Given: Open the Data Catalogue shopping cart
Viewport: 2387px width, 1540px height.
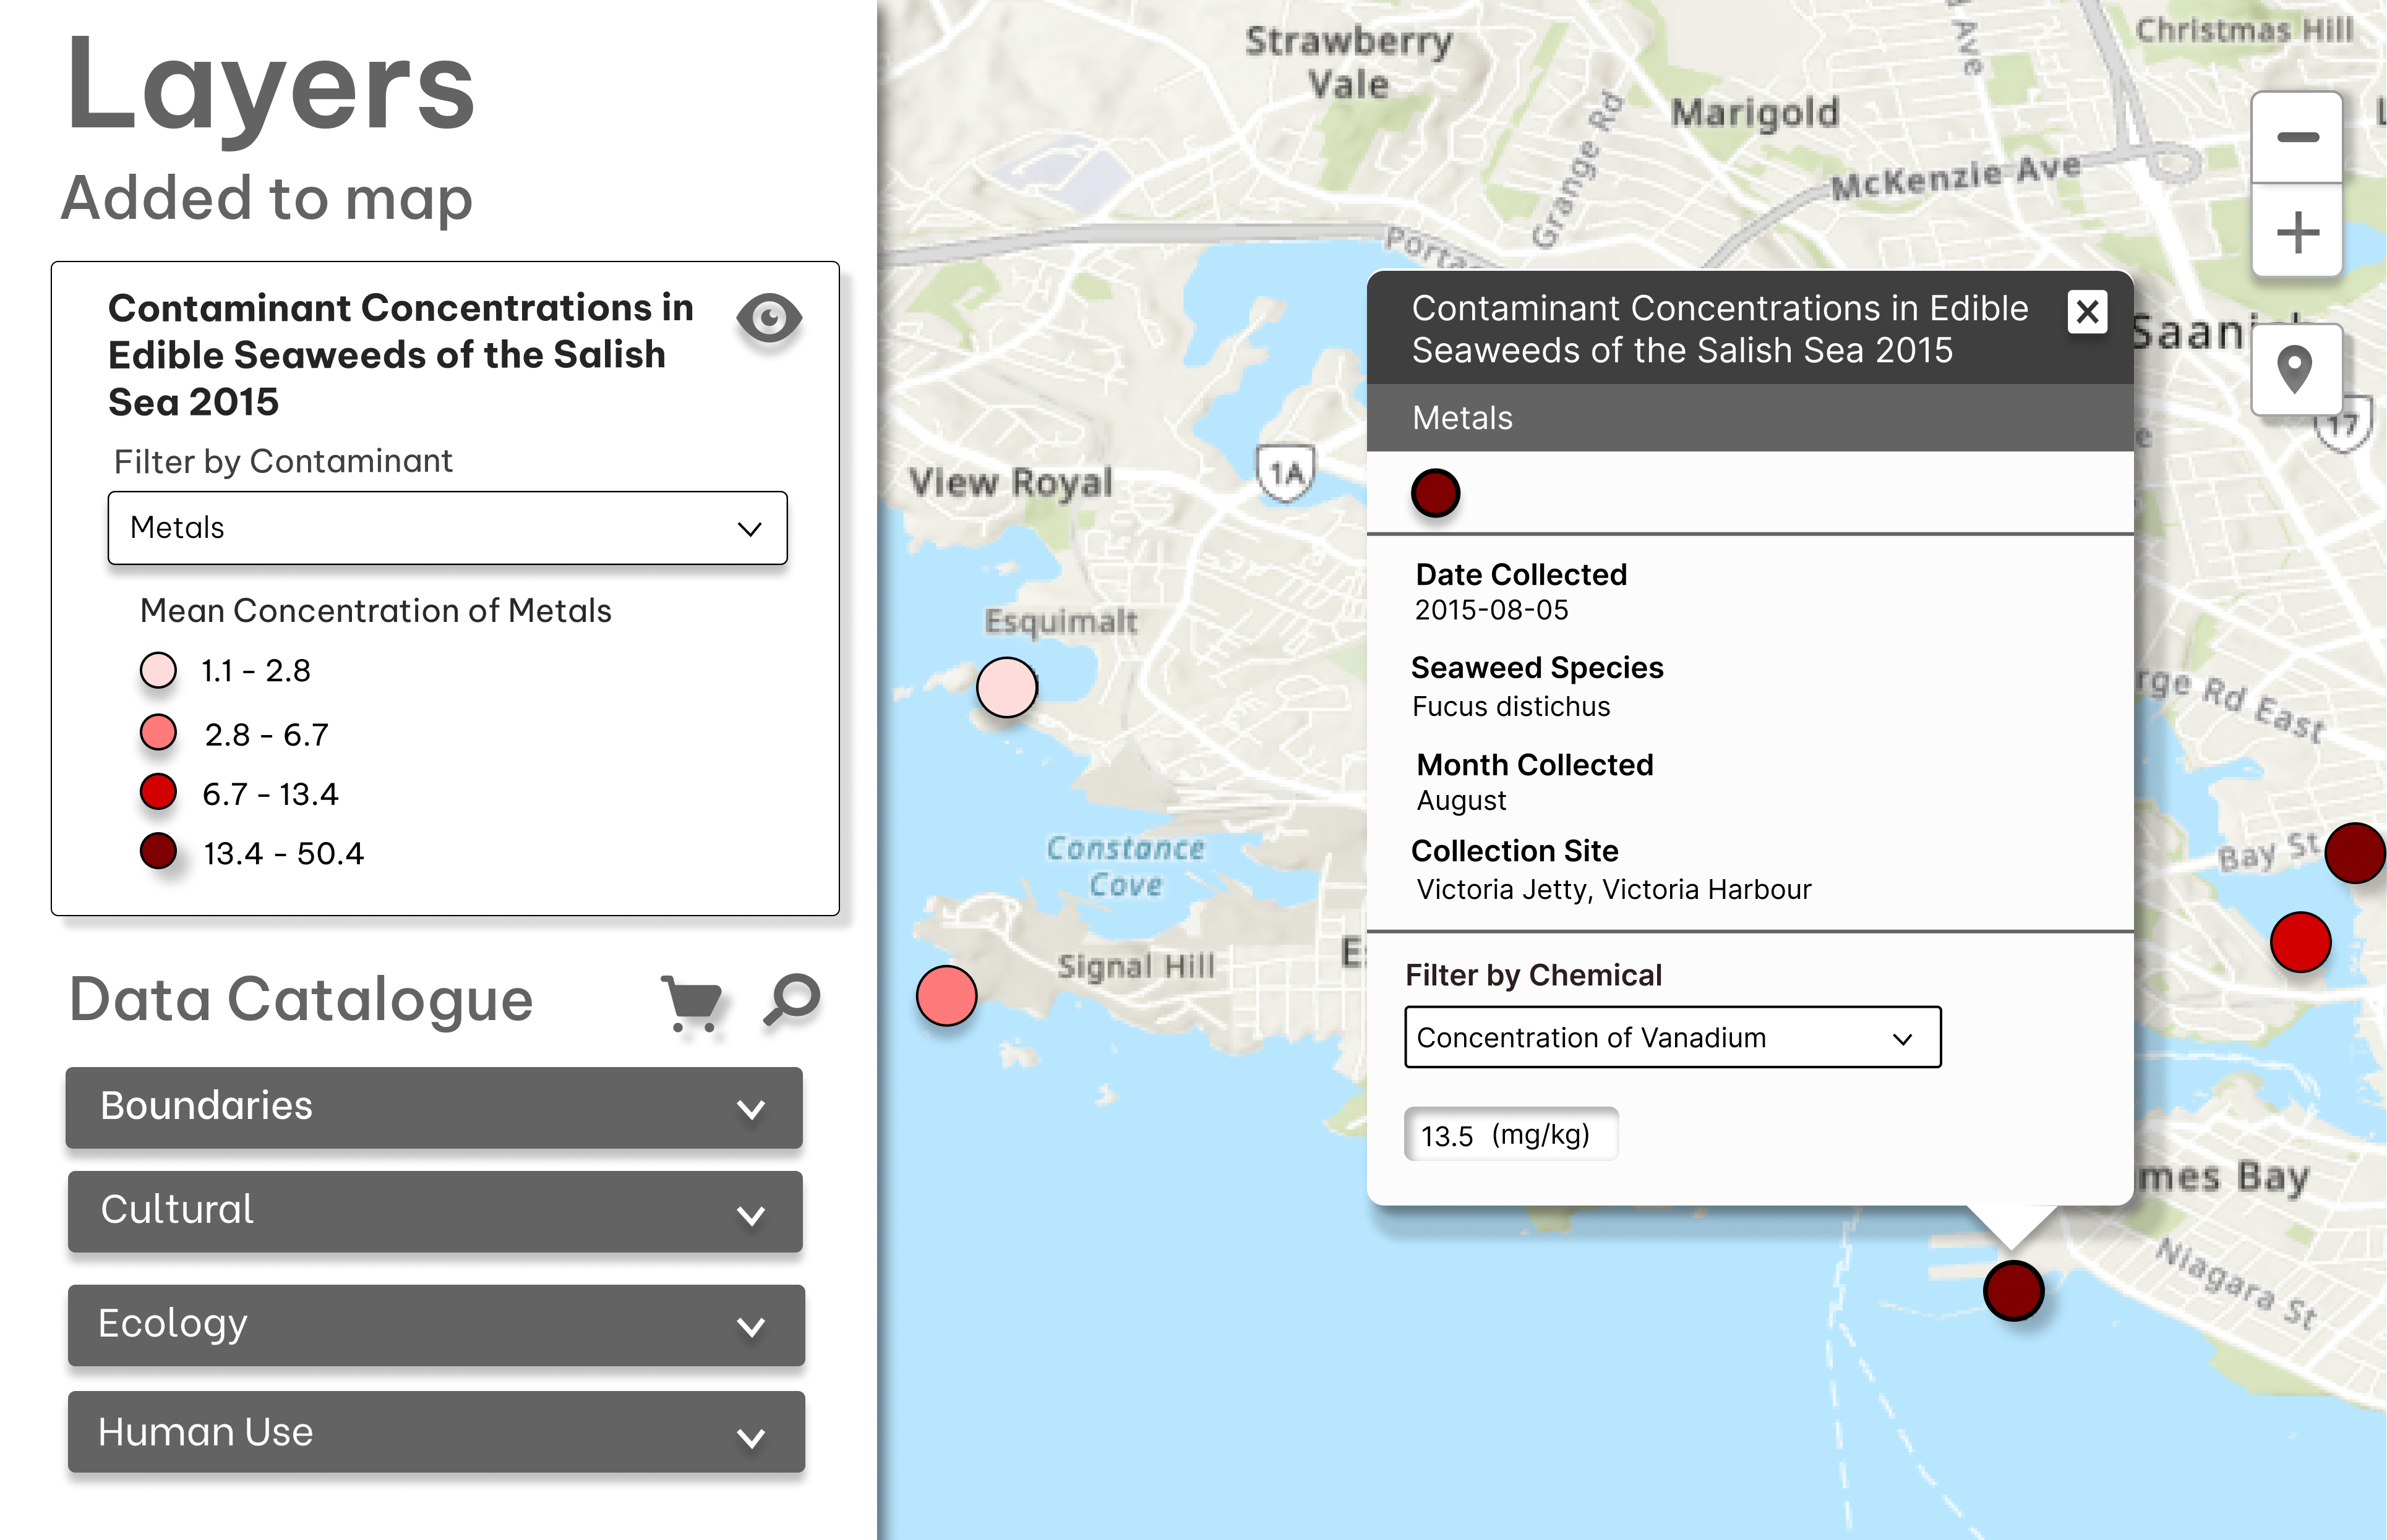Looking at the screenshot, I should pyautogui.click(x=692, y=1001).
